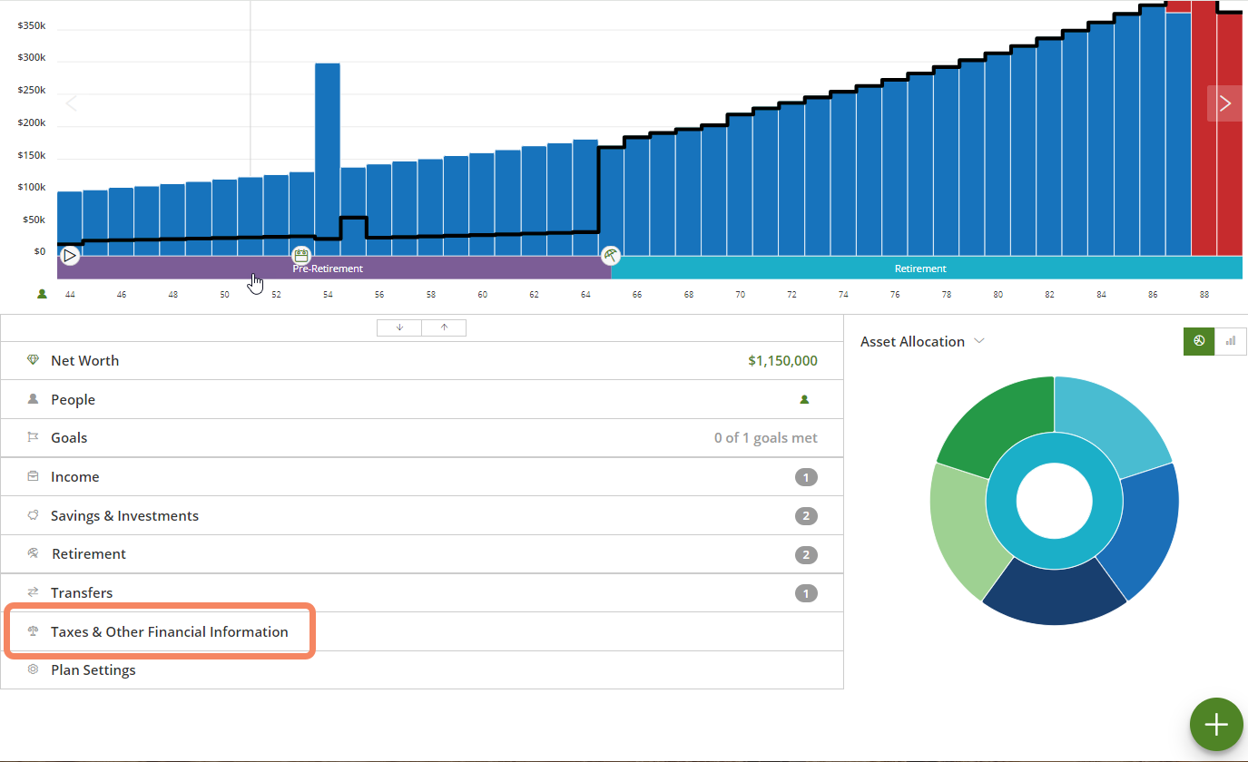Click the up arrow expand button
Screen dimensions: 1248x762
pyautogui.click(x=444, y=327)
